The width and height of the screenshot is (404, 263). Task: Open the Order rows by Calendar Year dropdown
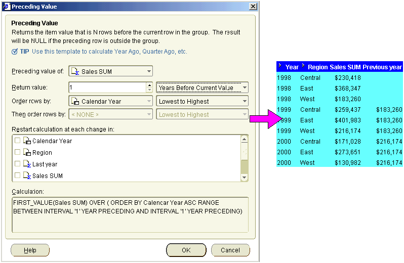[149, 101]
